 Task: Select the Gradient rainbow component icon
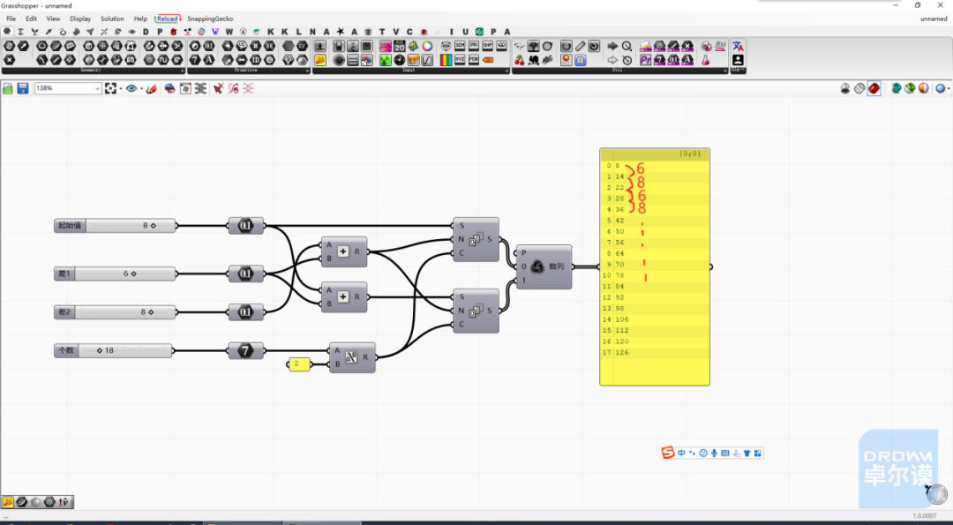click(446, 60)
